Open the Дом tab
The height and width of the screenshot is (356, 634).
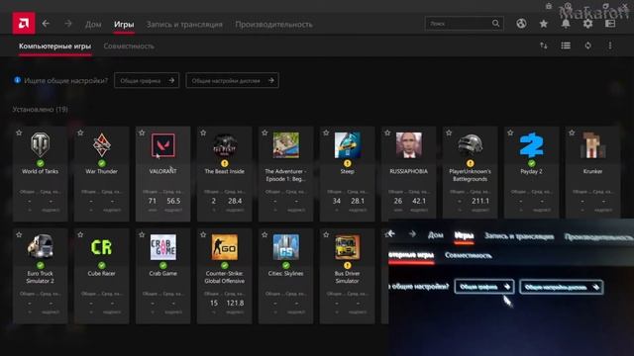93,24
